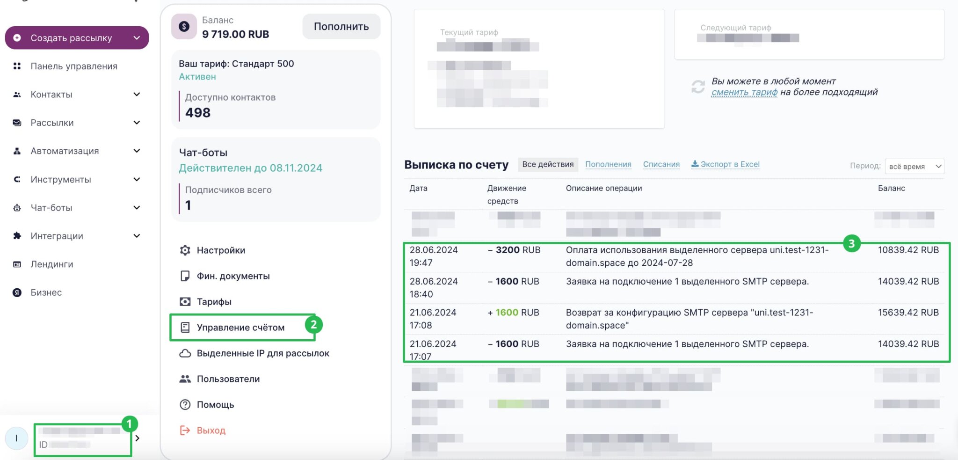Click the red Выход logout icon

pos(185,431)
